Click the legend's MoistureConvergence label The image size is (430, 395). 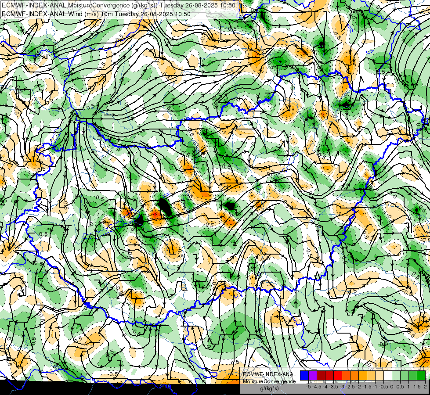pyautogui.click(x=269, y=381)
